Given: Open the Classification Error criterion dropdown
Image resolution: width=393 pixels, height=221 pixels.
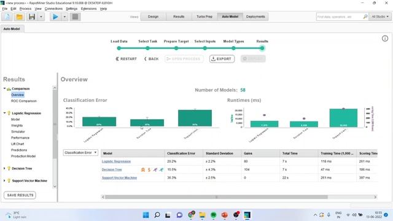Looking at the screenshot, I should pos(80,153).
